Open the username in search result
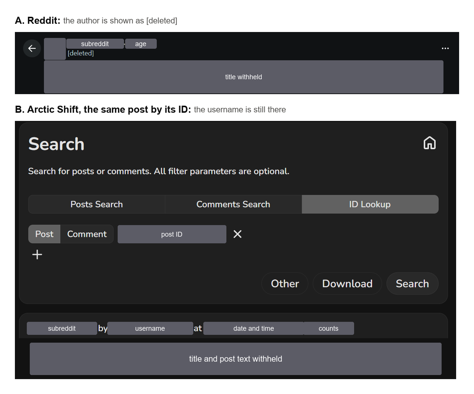The height and width of the screenshot is (394, 474). point(150,328)
